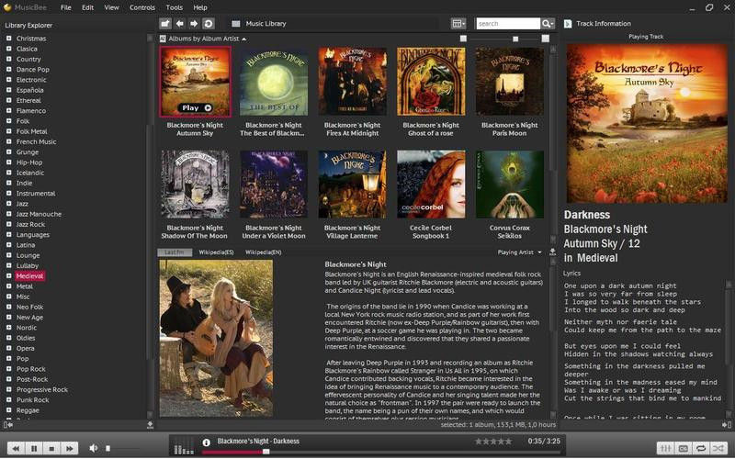The height and width of the screenshot is (459, 735).
Task: Toggle repeat mode
Action: point(701,448)
